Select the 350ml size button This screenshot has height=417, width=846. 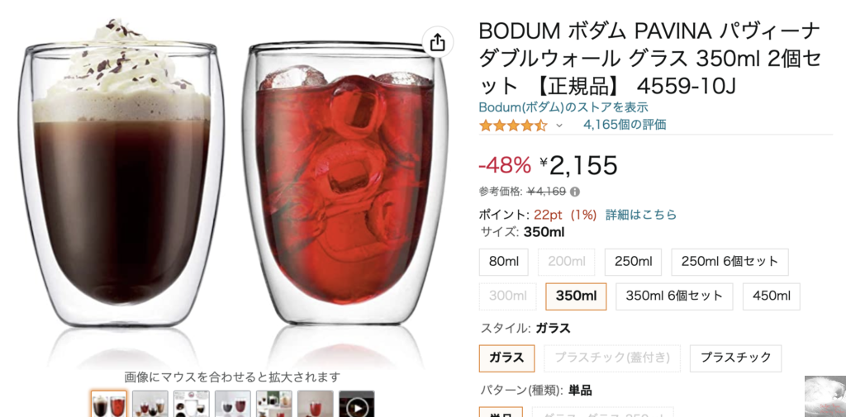(x=576, y=296)
